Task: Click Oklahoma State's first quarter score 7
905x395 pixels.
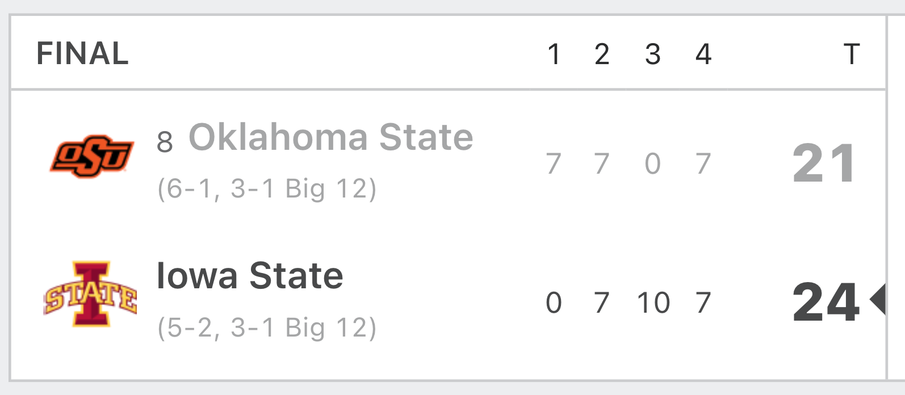Action: (x=554, y=164)
